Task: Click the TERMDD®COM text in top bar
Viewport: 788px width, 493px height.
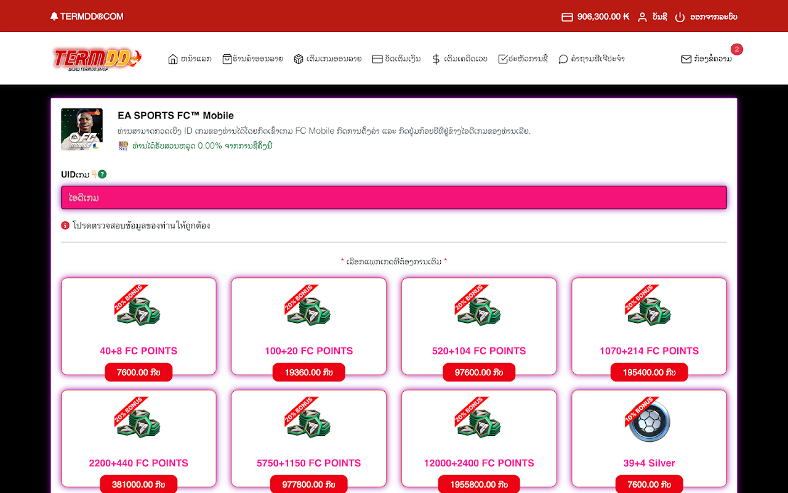Action: (x=92, y=17)
